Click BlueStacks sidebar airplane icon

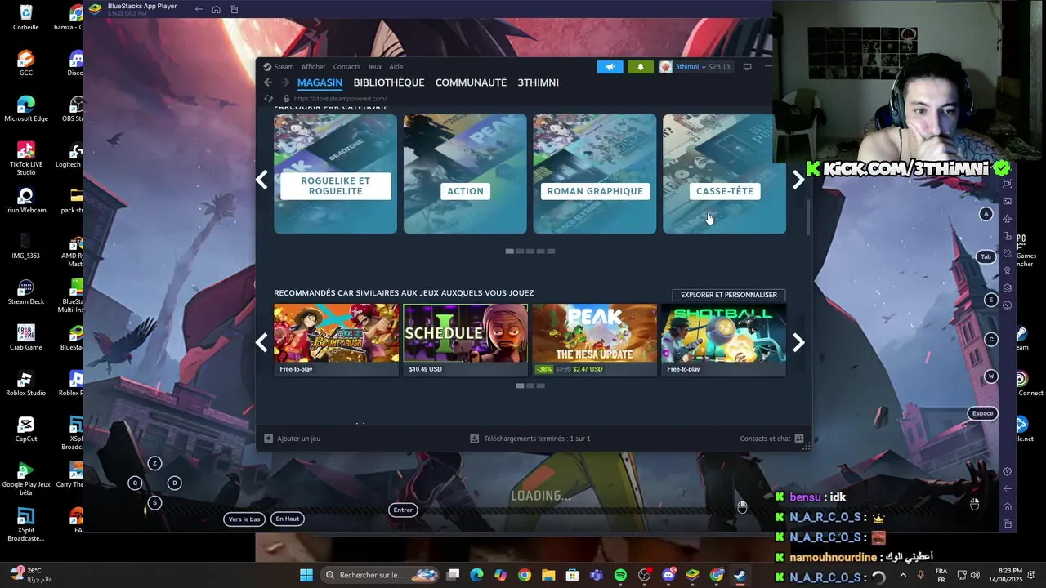click(x=1008, y=219)
